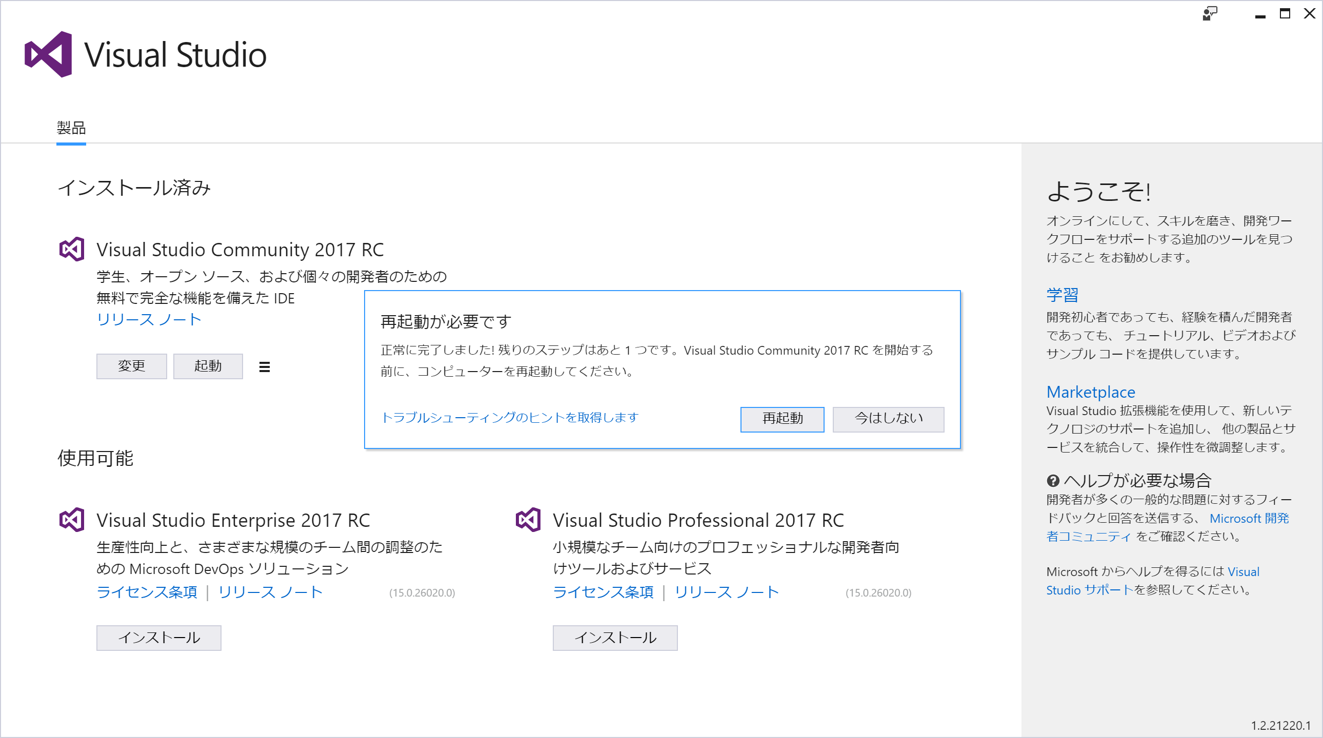Screen dimensions: 1323x738
Task: Click the Visual Studio Community 2017 RC icon
Action: click(x=72, y=250)
